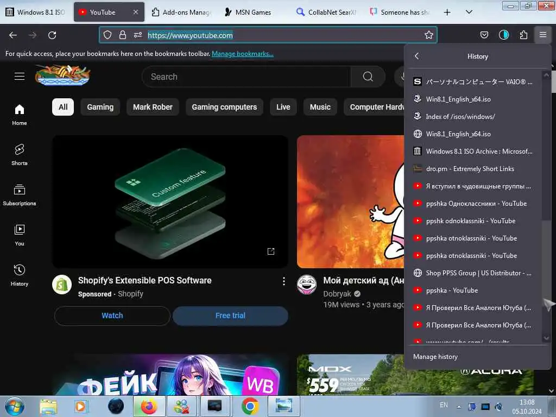Click the Shopify channel avatar
Viewport: 556px width, 417px height.
click(62, 285)
